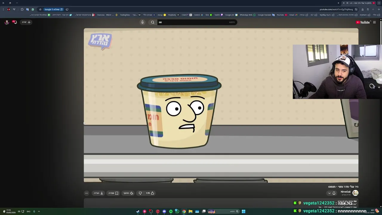Open the Perplexity bookmark

point(174,15)
